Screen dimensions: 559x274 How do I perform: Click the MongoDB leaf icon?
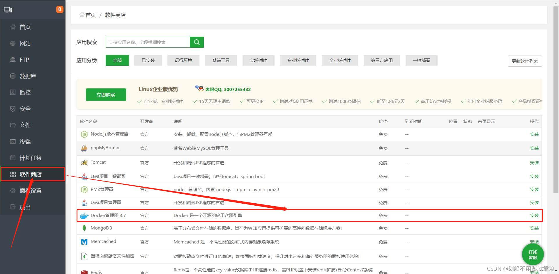pos(84,228)
